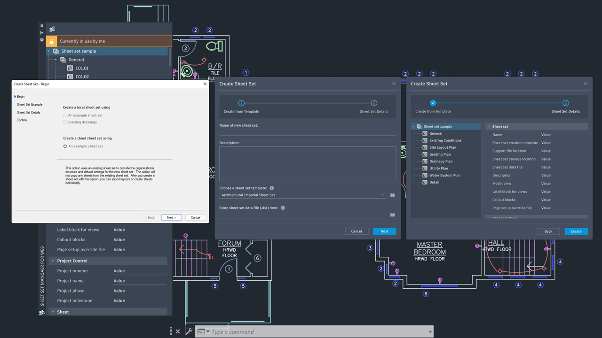Open the Architectural Imperial Sheet Set dropdown
The width and height of the screenshot is (602, 338).
pyautogui.click(x=382, y=195)
